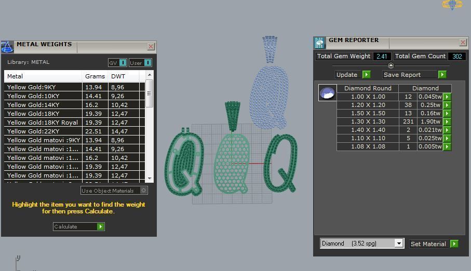
Task: Click the Total Gem Count value 302
Action: 457,56
